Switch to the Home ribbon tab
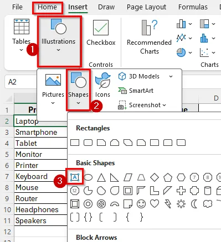The height and width of the screenshot is (242, 221). pos(47,7)
